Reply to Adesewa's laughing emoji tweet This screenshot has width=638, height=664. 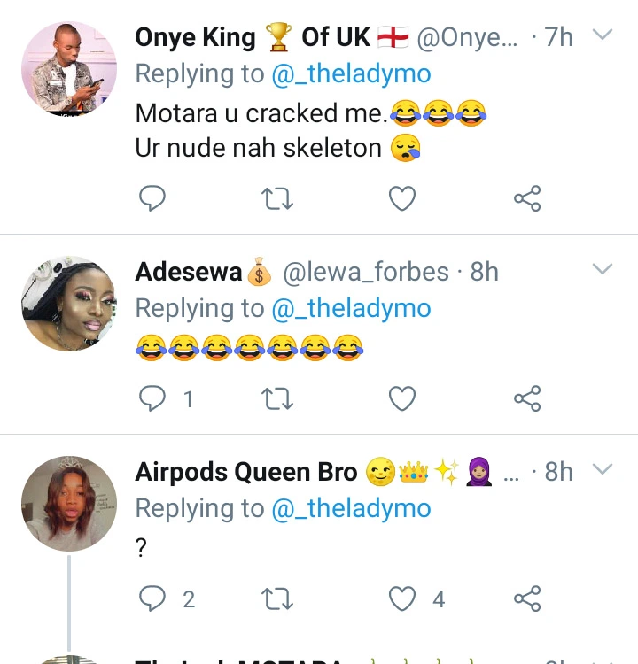click(x=153, y=399)
